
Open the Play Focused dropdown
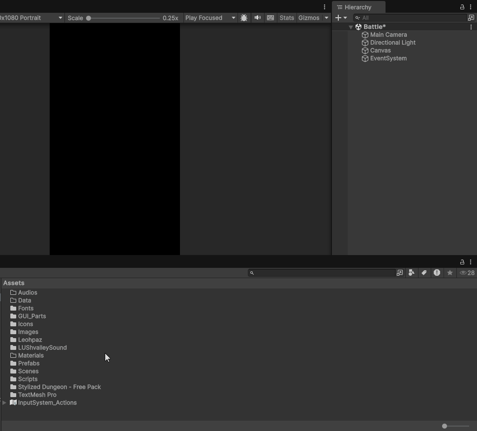coord(210,18)
